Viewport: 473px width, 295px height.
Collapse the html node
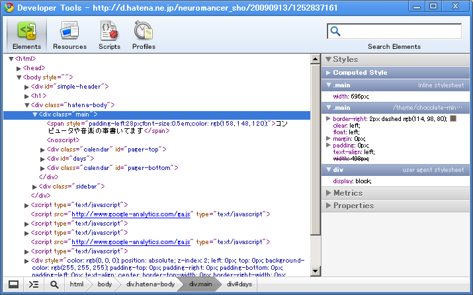[11, 59]
